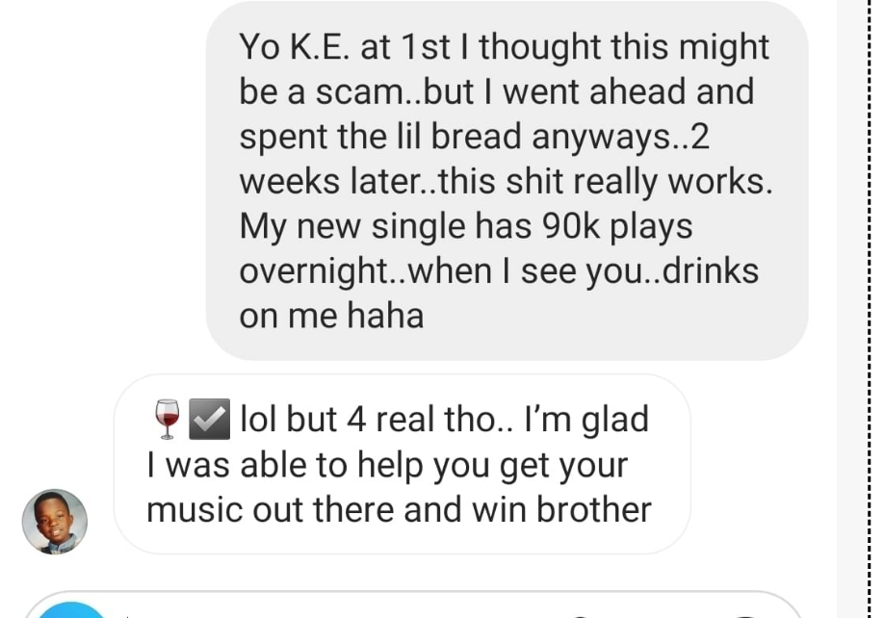Click "My new single" in gray bubble
The width and height of the screenshot is (884, 618).
352,226
